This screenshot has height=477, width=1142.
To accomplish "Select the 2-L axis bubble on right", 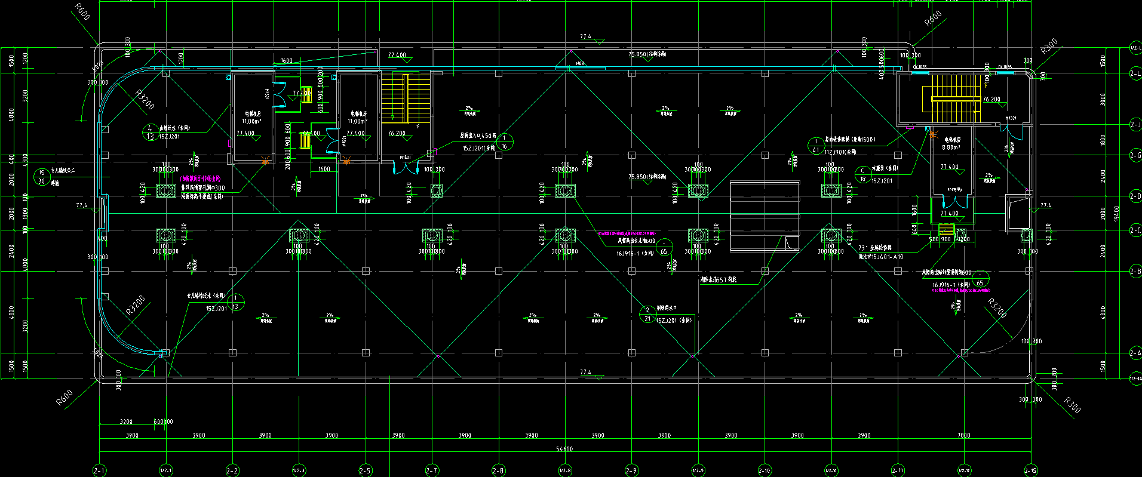I will point(1135,73).
